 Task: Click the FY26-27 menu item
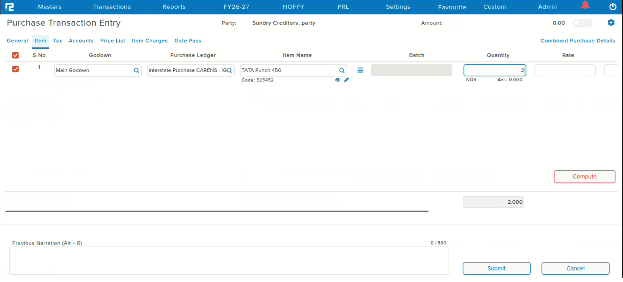(236, 7)
